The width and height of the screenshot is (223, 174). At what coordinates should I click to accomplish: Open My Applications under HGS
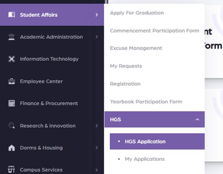(x=144, y=159)
